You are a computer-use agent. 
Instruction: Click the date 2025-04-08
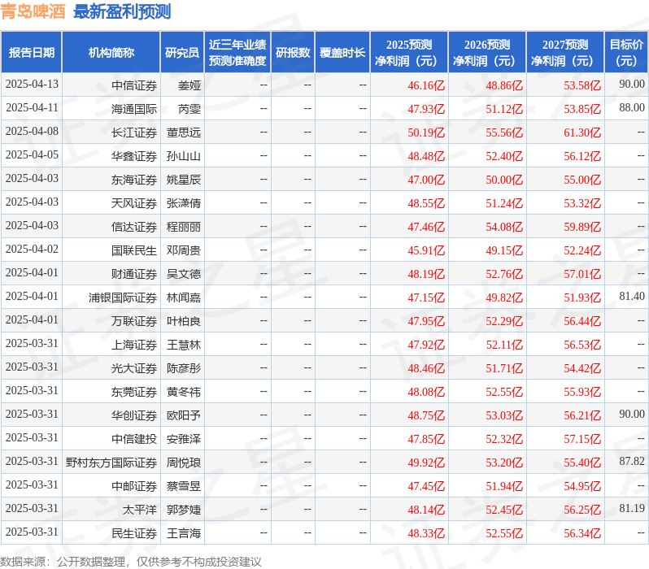pyautogui.click(x=32, y=132)
